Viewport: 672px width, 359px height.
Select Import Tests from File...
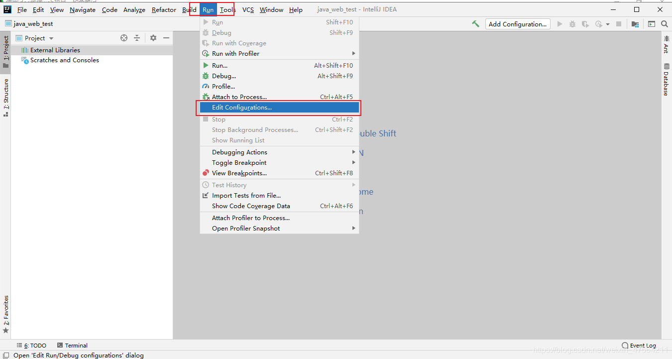click(x=279, y=196)
